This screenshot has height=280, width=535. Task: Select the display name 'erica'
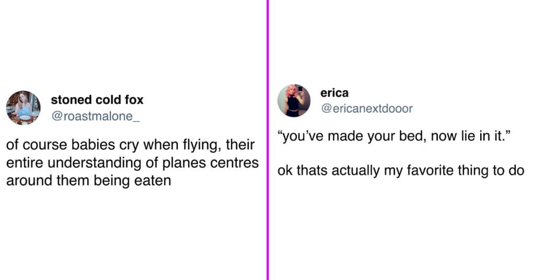click(x=334, y=93)
